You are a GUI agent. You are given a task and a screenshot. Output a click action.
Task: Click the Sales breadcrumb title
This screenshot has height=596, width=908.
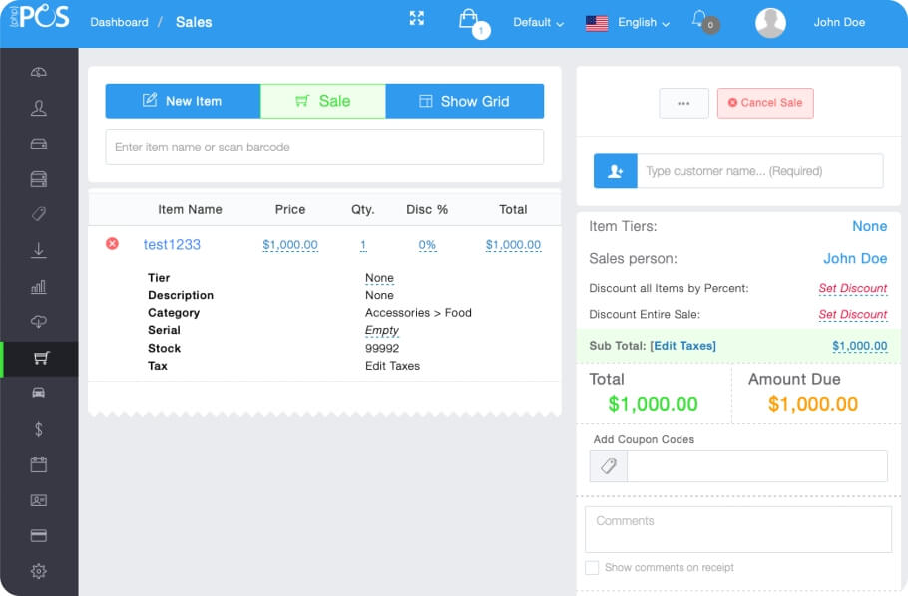(194, 22)
